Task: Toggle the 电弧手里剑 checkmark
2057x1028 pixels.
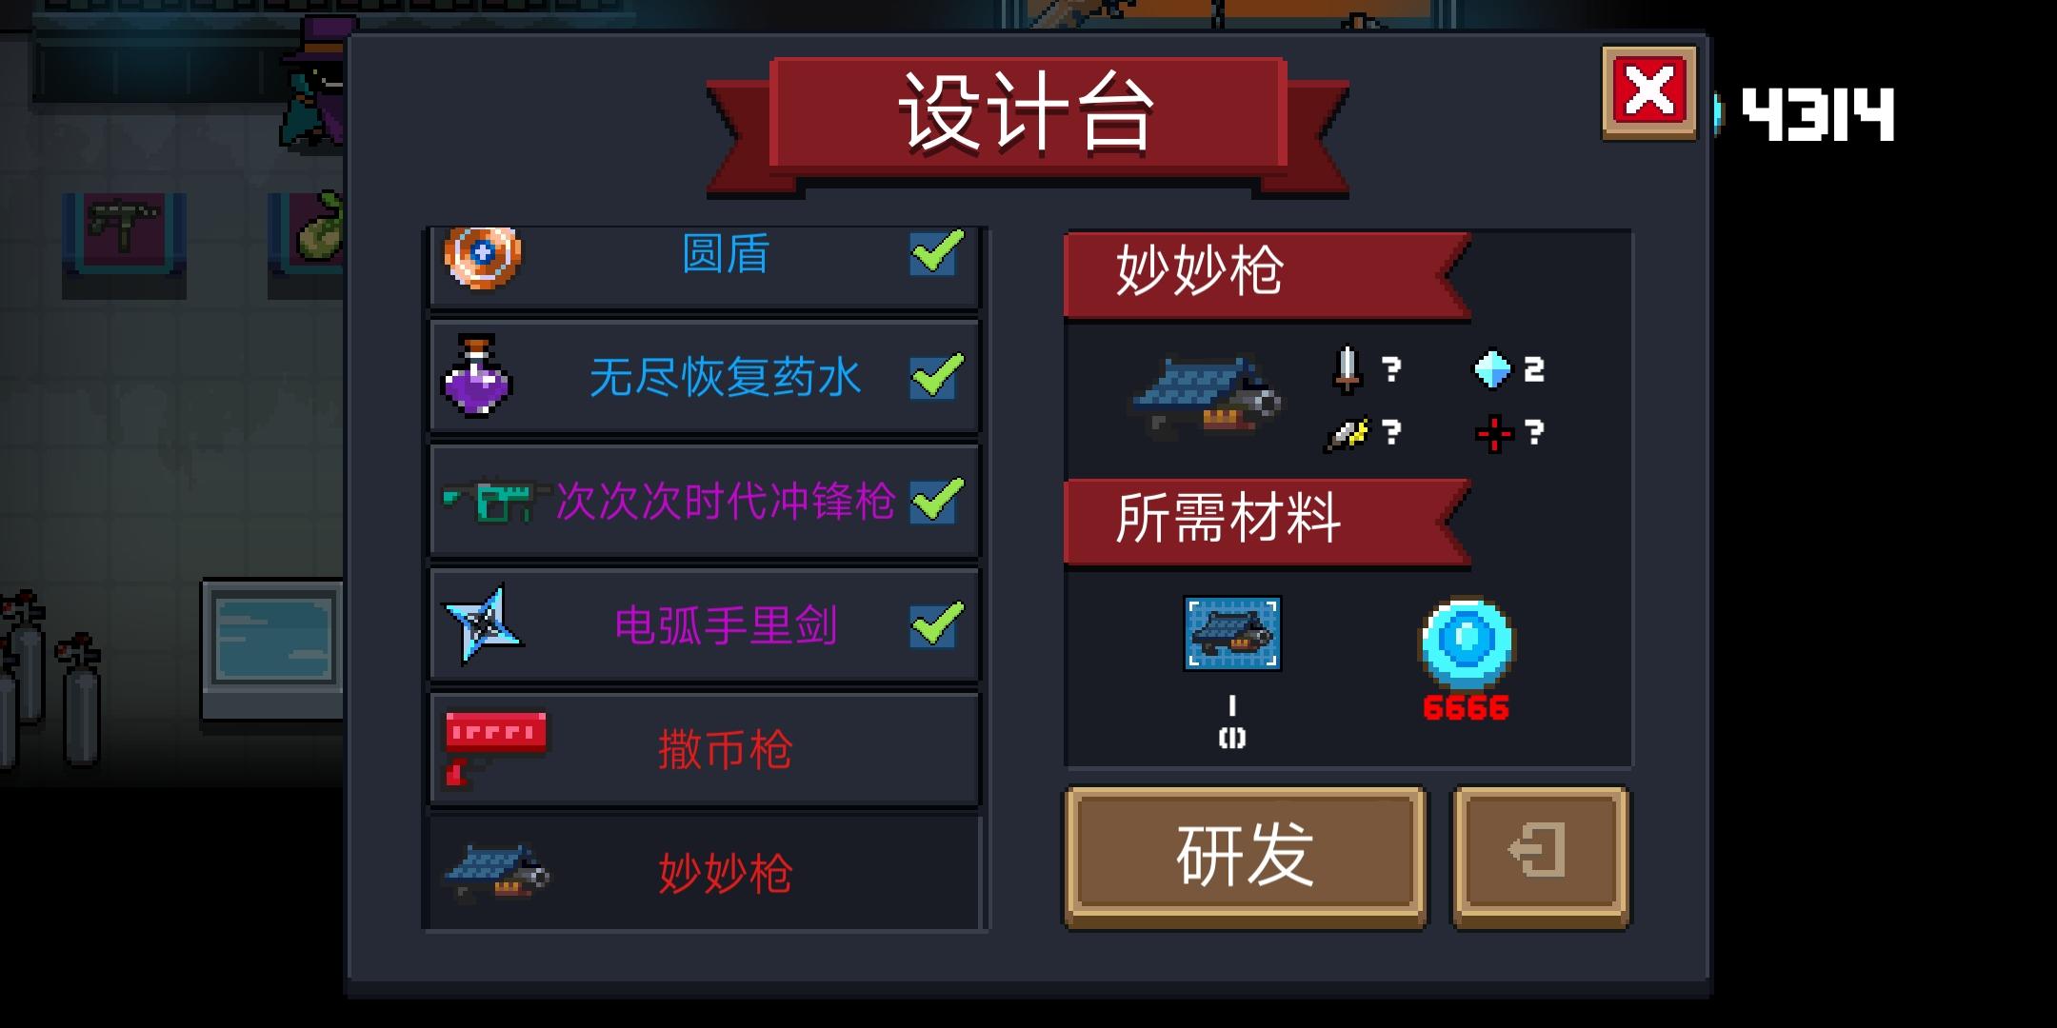Action: pos(937,624)
